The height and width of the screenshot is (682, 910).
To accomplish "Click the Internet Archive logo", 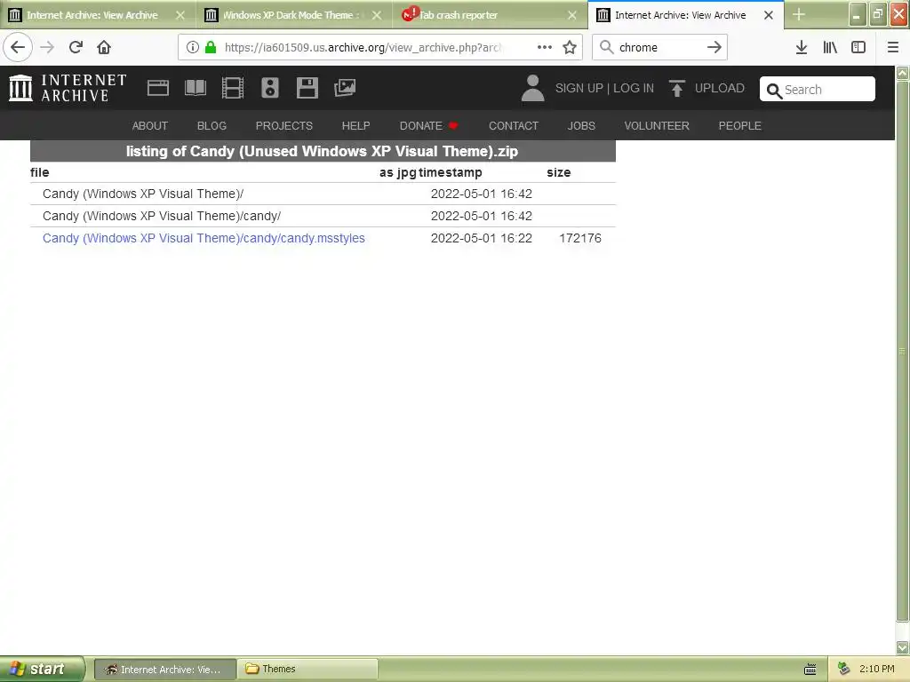I will (68, 88).
